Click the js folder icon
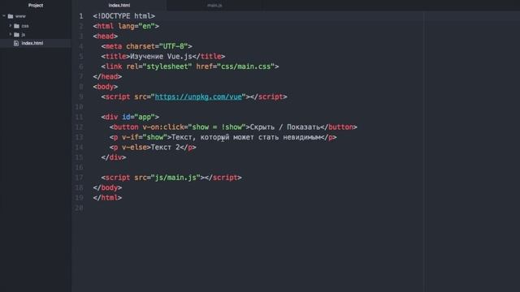 (x=16, y=34)
